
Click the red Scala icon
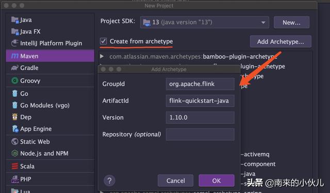pyautogui.click(x=15, y=166)
